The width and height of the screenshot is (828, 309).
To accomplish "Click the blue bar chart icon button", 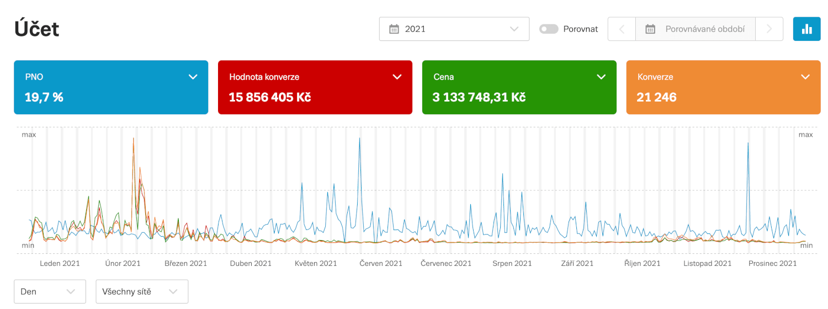I will [x=806, y=29].
